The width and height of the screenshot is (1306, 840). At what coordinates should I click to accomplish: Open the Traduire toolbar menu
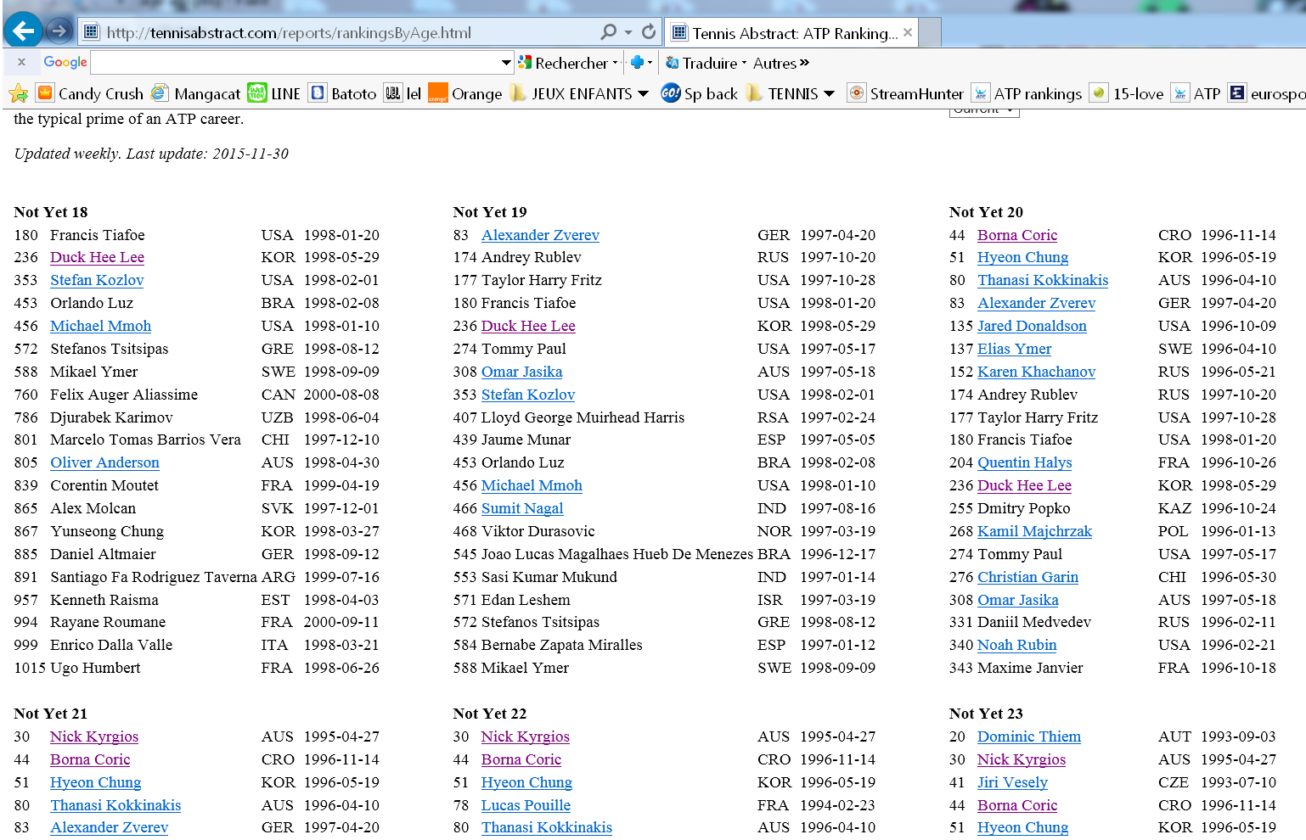(x=706, y=63)
